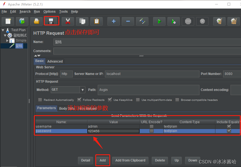Toggle URL Encode for password row

[151, 131]
